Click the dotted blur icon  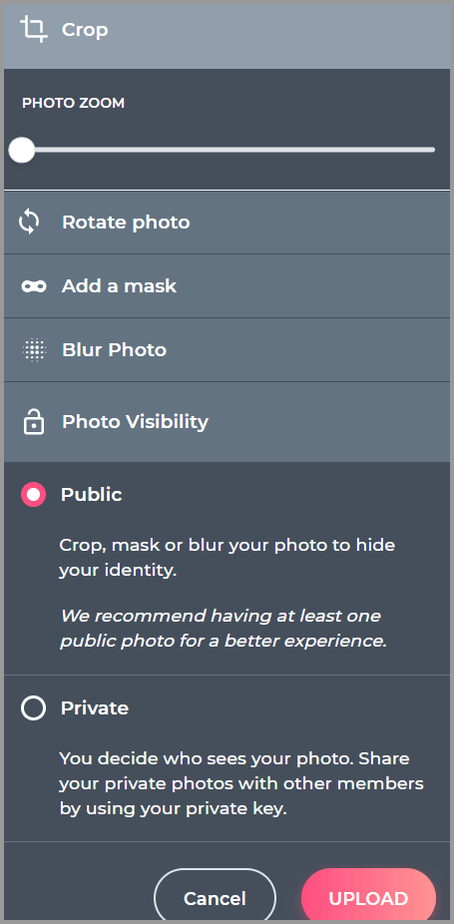click(x=34, y=350)
